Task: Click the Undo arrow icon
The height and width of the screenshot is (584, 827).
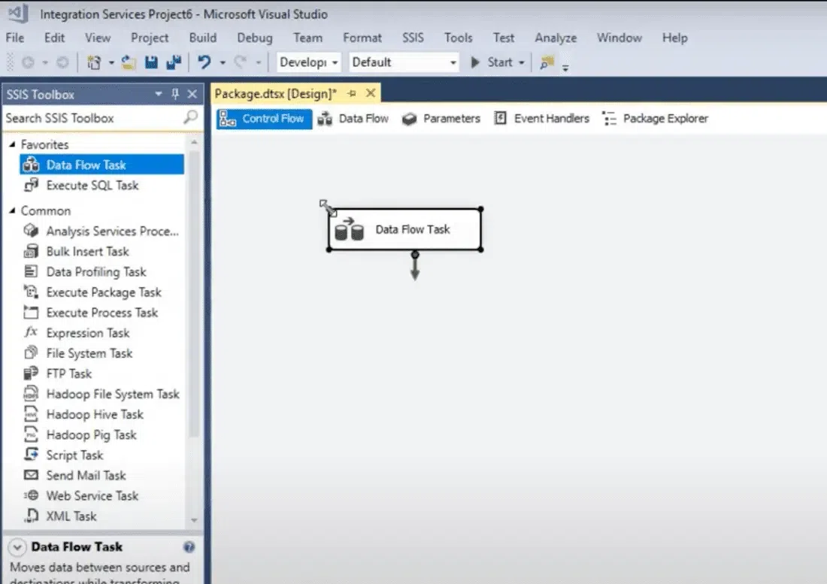Action: coord(204,62)
